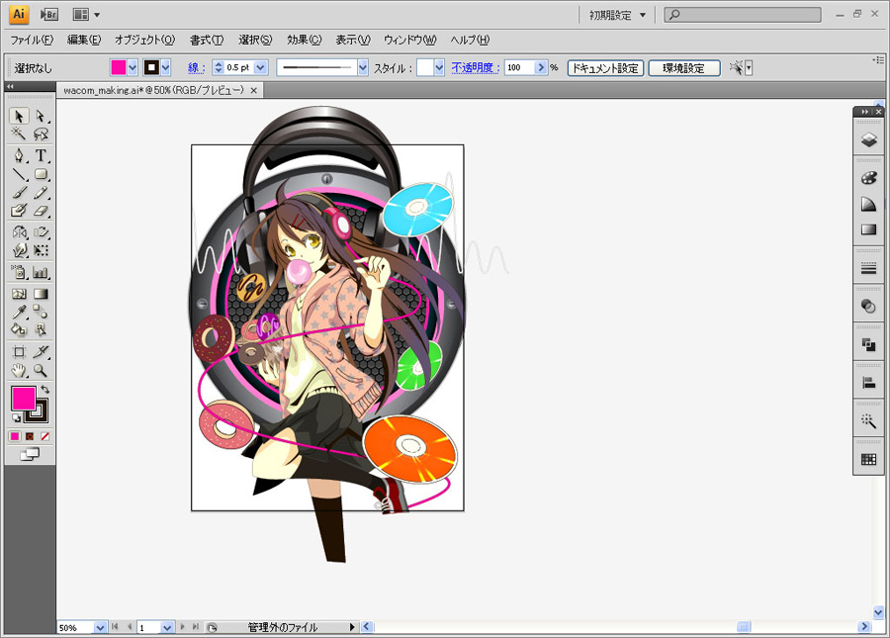Open the 初期設定 workspace switcher
This screenshot has height=638, width=890.
click(x=617, y=15)
